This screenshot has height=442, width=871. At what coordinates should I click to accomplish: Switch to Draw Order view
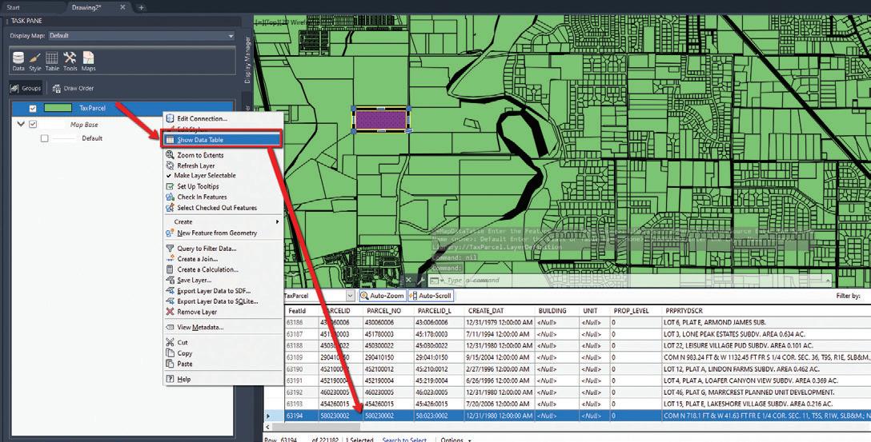pyautogui.click(x=73, y=88)
